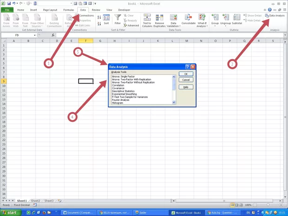Click the Excel Help question mark icon
Viewport: 288px width, 216px height.
(x=269, y=10)
